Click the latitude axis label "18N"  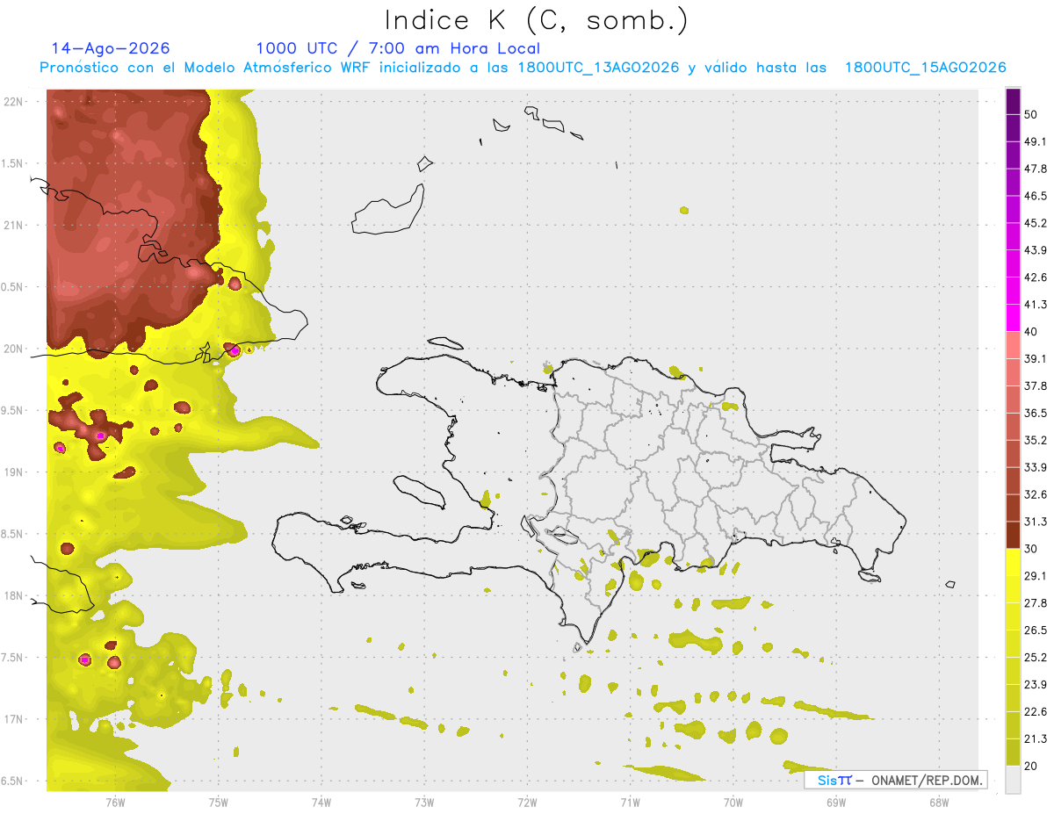pyautogui.click(x=14, y=595)
